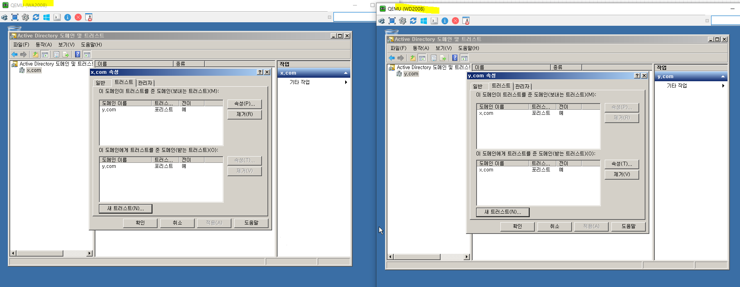Open the keyboard key icon in WA2008 toolbar
This screenshot has height=287, width=740.
point(57,17)
